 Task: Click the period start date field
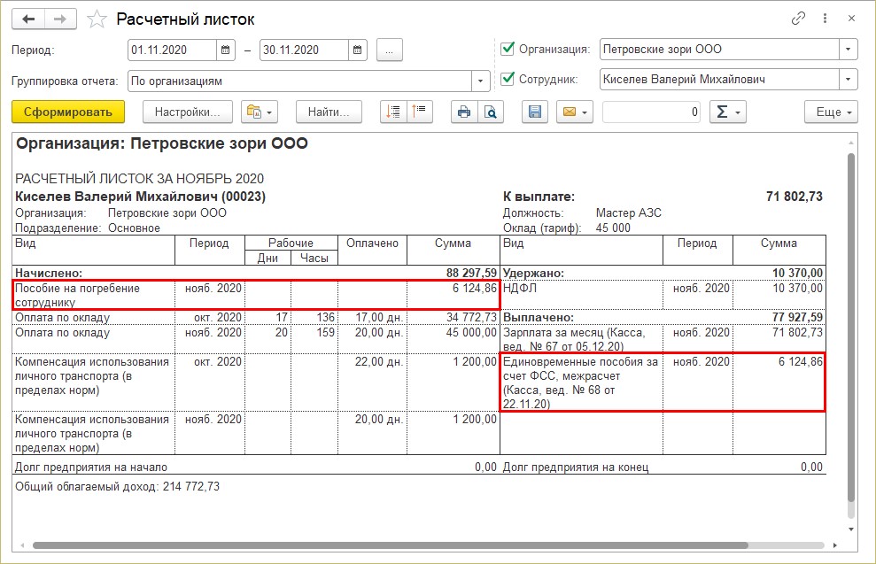[172, 50]
